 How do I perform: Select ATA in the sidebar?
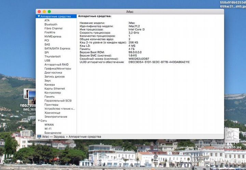tap(47, 21)
